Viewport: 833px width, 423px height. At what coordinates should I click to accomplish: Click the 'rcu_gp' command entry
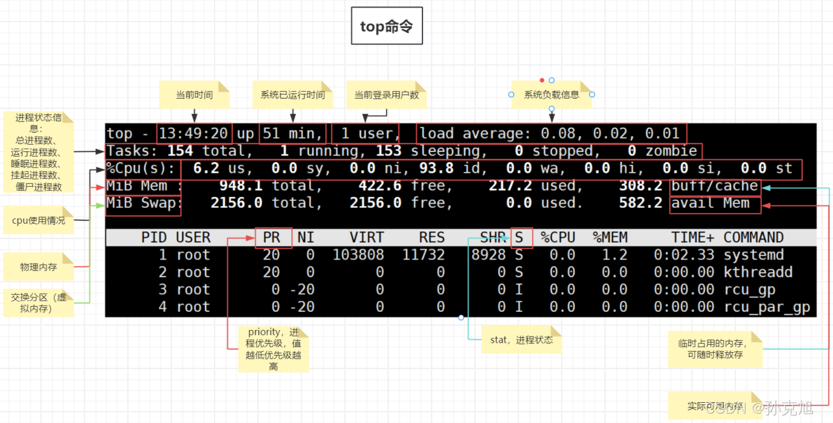pyautogui.click(x=749, y=290)
